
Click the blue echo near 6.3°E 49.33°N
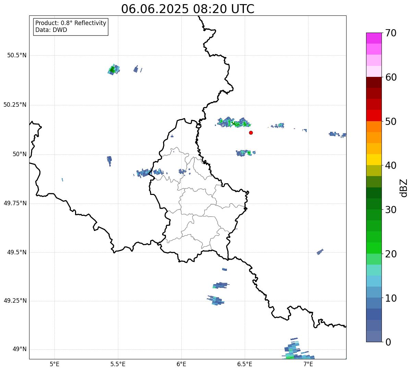tap(220, 285)
